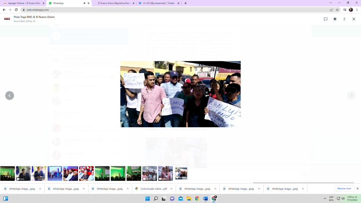This screenshot has height=203, width=361.
Task: Click the Mostrar todo downloads button
Action: point(344,189)
